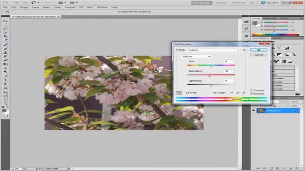The width and height of the screenshot is (305, 171).
Task: Click the Gradient Map adjustment icon
Action: tap(284, 61)
